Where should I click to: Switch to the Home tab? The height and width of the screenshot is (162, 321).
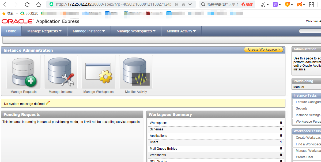(11, 31)
